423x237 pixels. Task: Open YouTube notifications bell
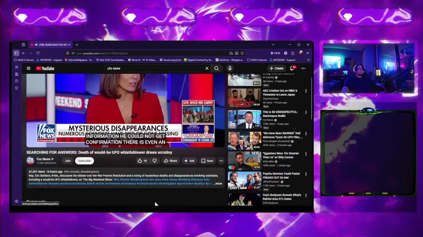click(x=292, y=68)
